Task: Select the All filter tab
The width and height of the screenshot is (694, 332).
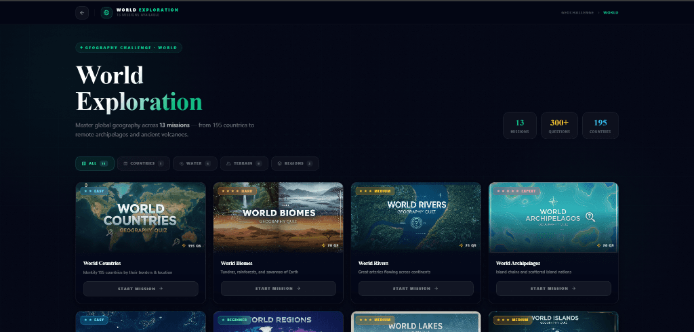Action: 95,163
